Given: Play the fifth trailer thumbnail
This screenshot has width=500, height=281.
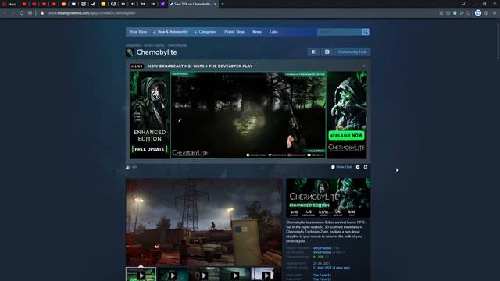Looking at the screenshot, I should (266, 275).
